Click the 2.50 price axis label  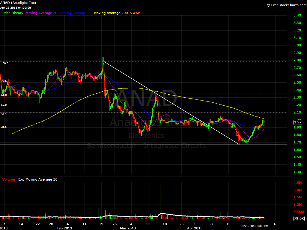297,83
